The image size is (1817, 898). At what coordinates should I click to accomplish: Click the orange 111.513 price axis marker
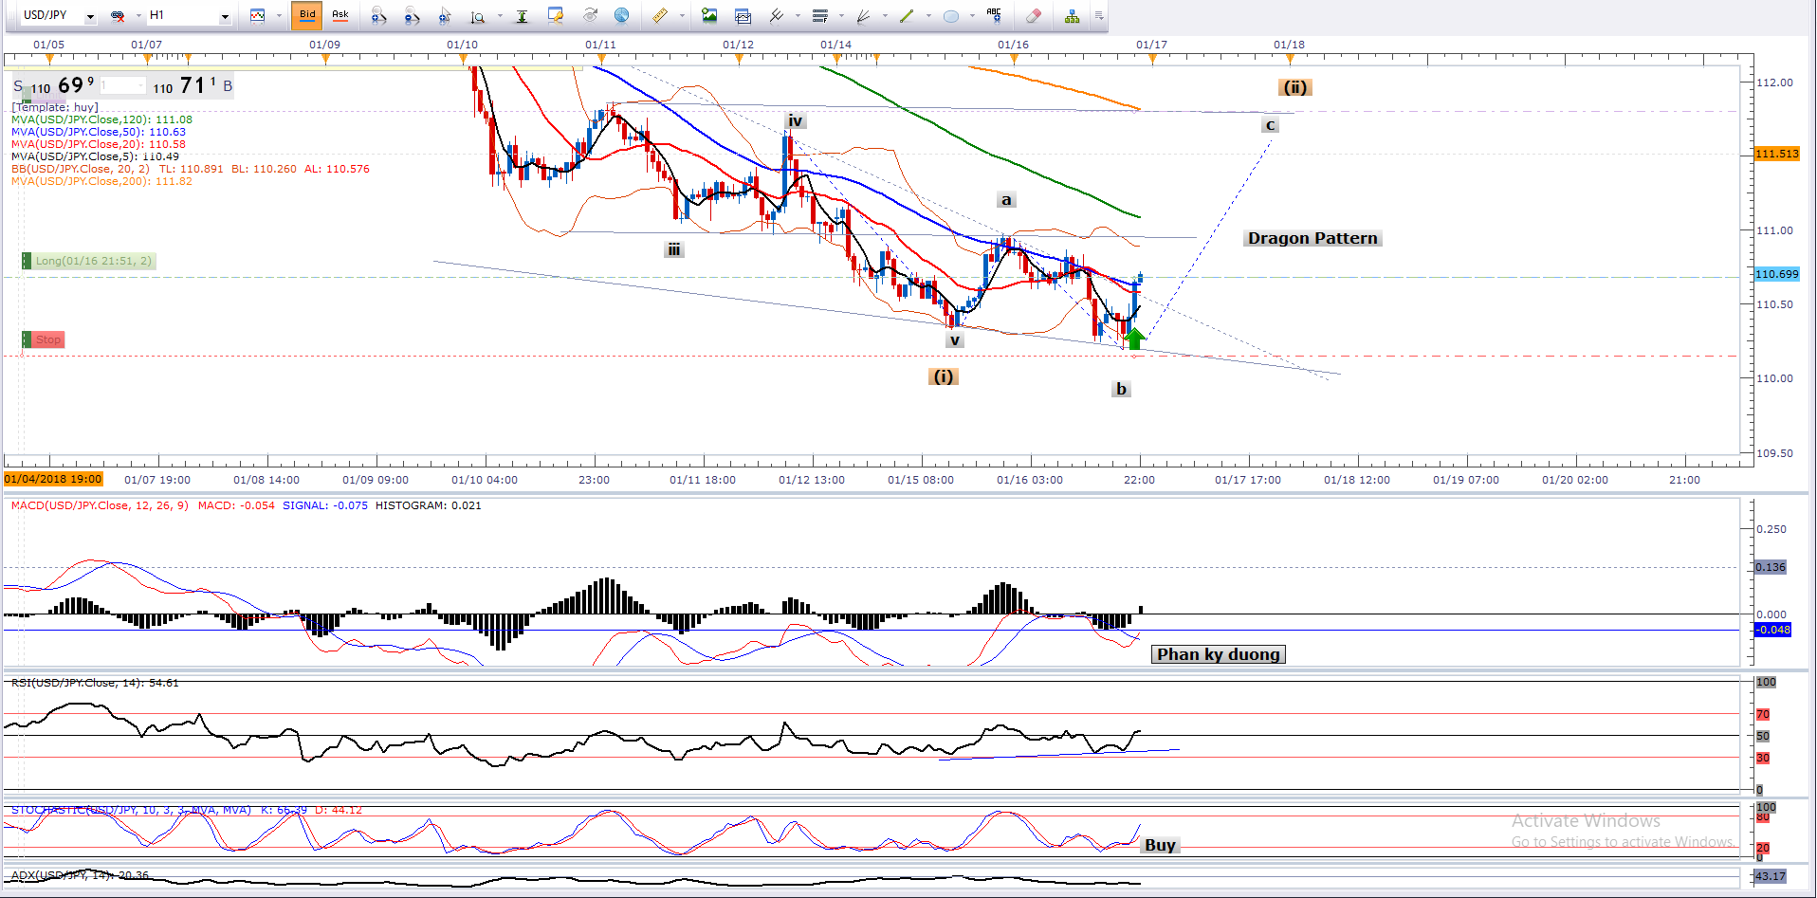(1775, 154)
